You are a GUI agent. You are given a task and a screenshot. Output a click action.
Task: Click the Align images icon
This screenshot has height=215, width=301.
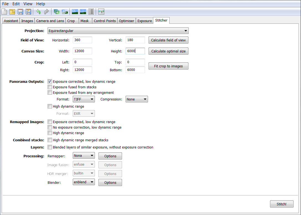pos(65,12)
